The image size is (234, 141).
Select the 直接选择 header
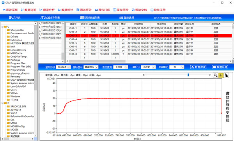coord(127,18)
